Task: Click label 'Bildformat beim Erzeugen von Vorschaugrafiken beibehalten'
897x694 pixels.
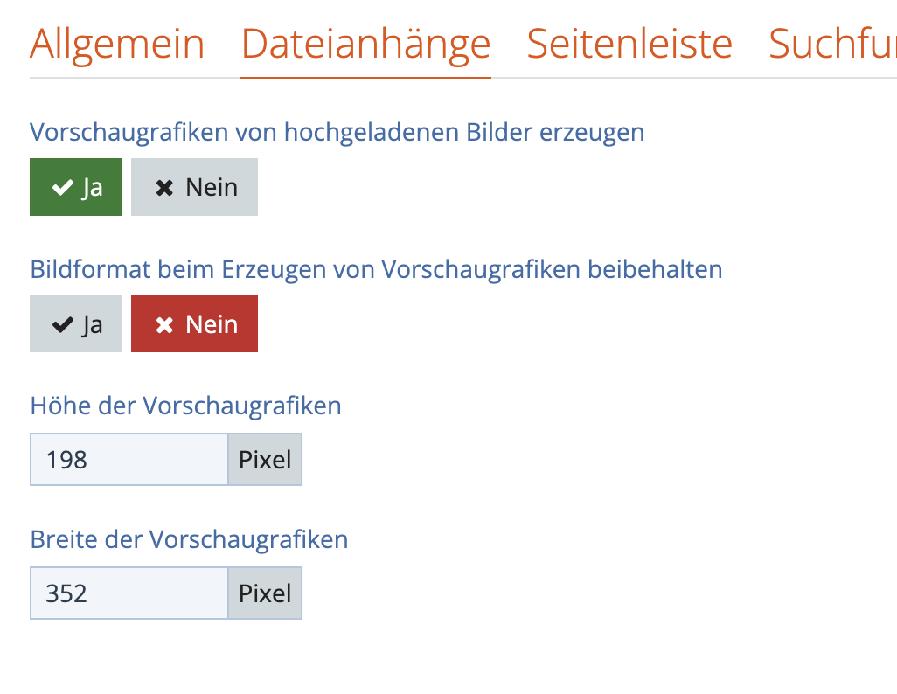Action: (376, 269)
